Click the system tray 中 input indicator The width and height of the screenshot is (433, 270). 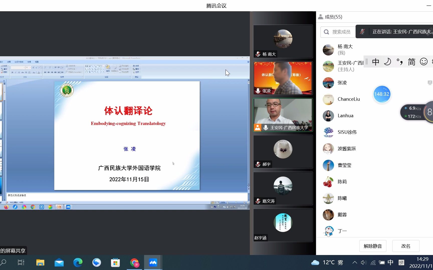(390, 262)
